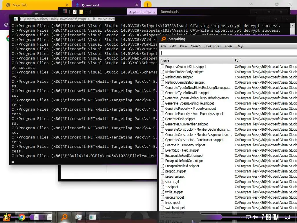Image resolution: width=297 pixels, height=223 pixels.
Task: Select MethodStub.snippet file icon
Action: 162,77
